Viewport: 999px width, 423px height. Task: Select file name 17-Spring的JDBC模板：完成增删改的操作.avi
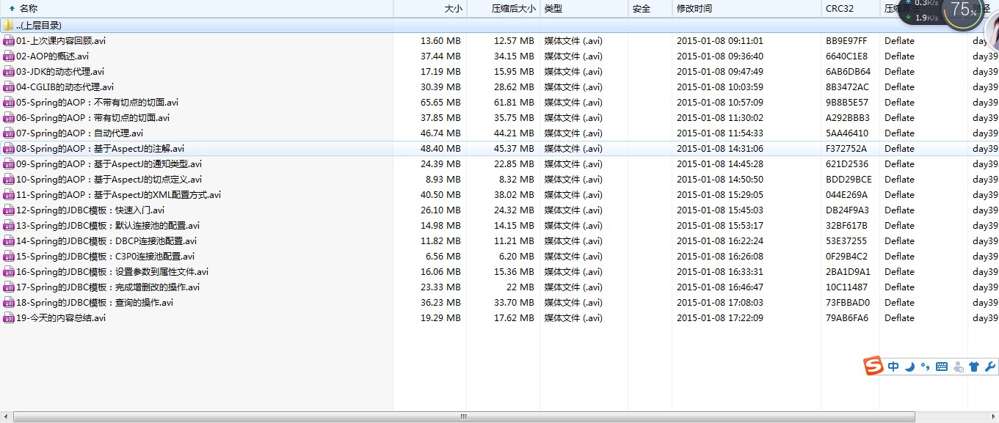point(108,287)
